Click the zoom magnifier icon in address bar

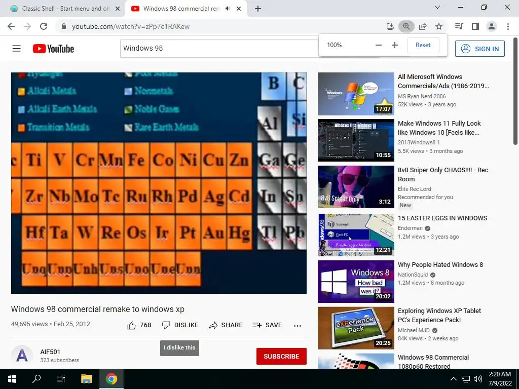pyautogui.click(x=406, y=26)
